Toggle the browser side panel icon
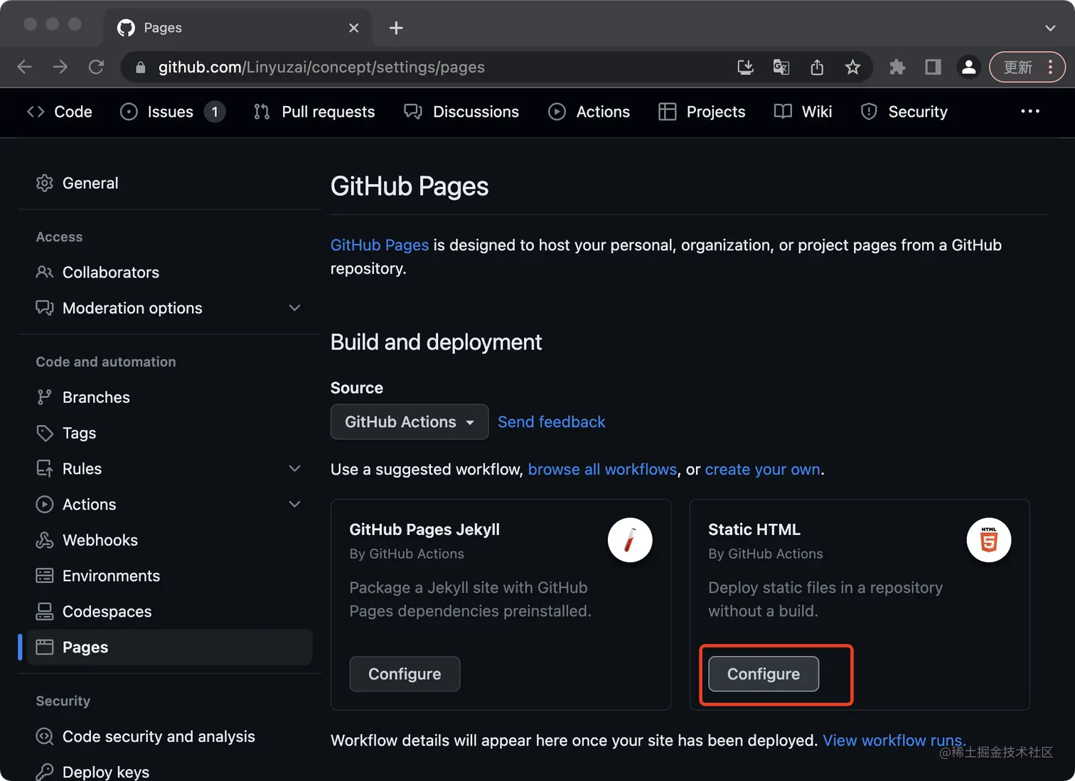Image resolution: width=1075 pixels, height=781 pixels. coord(933,68)
